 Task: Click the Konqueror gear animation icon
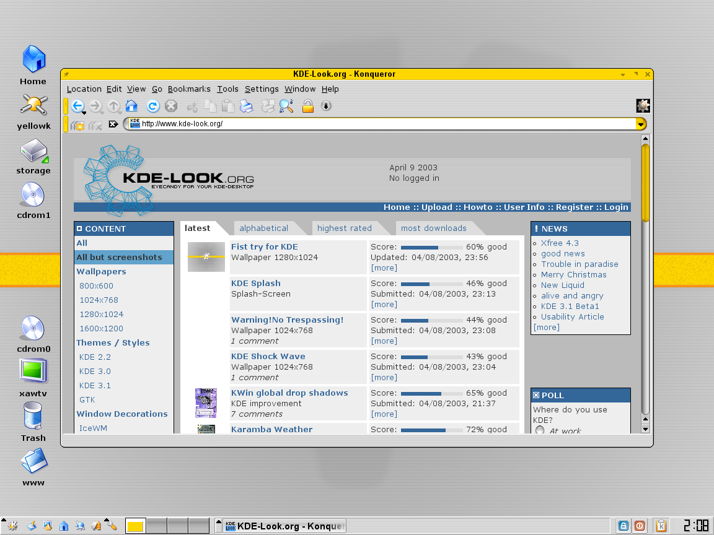coord(643,106)
